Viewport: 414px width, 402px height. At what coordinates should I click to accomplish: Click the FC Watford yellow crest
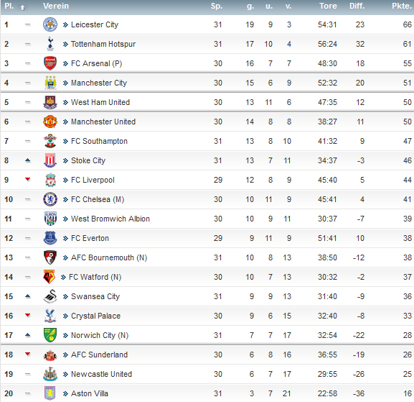(x=49, y=277)
